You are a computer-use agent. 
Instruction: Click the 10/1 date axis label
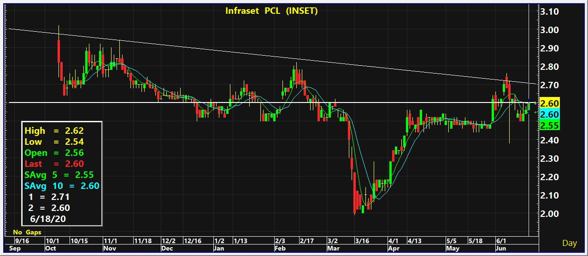click(x=52, y=241)
